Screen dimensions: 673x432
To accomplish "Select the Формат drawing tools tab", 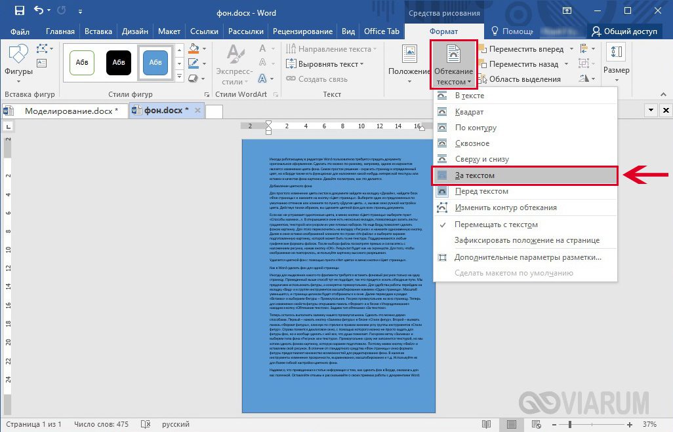I will pos(444,31).
